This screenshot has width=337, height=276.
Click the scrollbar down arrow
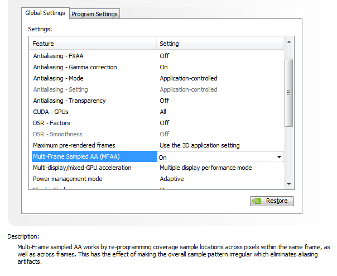(289, 184)
